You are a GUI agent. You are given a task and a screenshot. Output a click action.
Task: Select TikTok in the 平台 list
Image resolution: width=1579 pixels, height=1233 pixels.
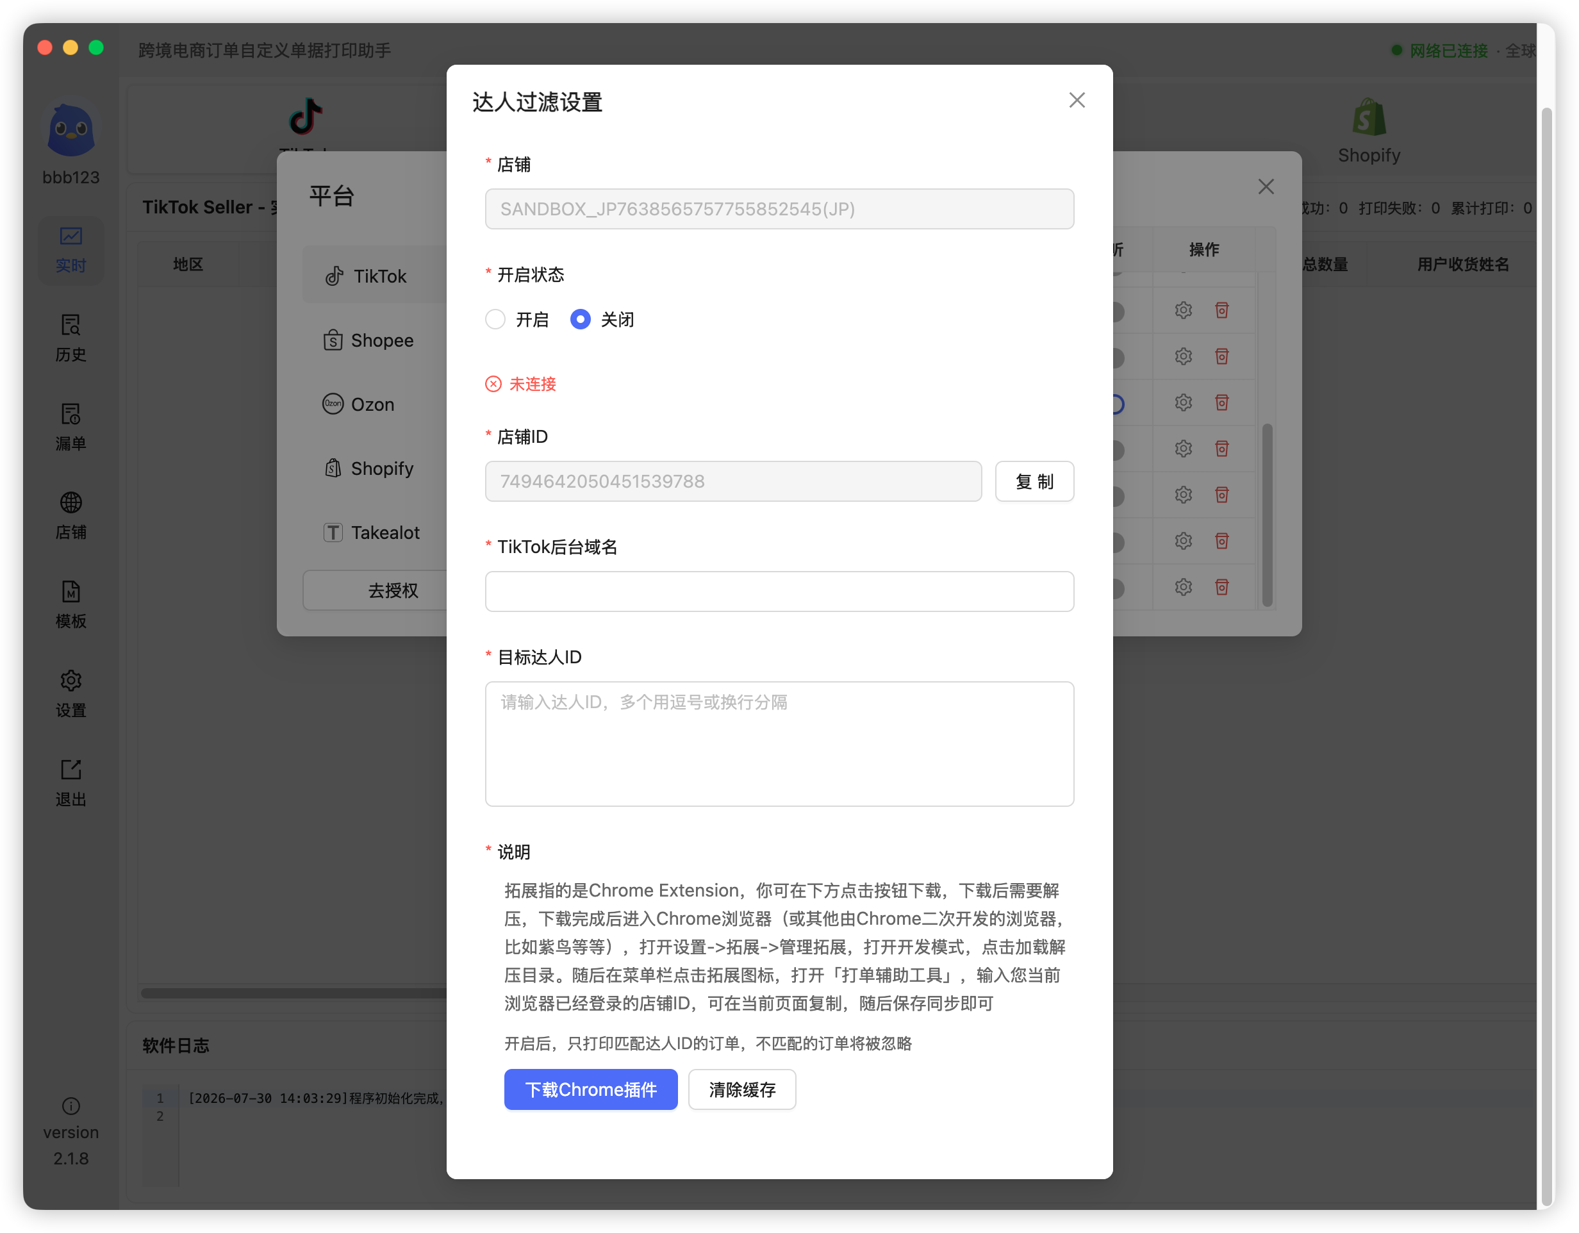pos(374,276)
